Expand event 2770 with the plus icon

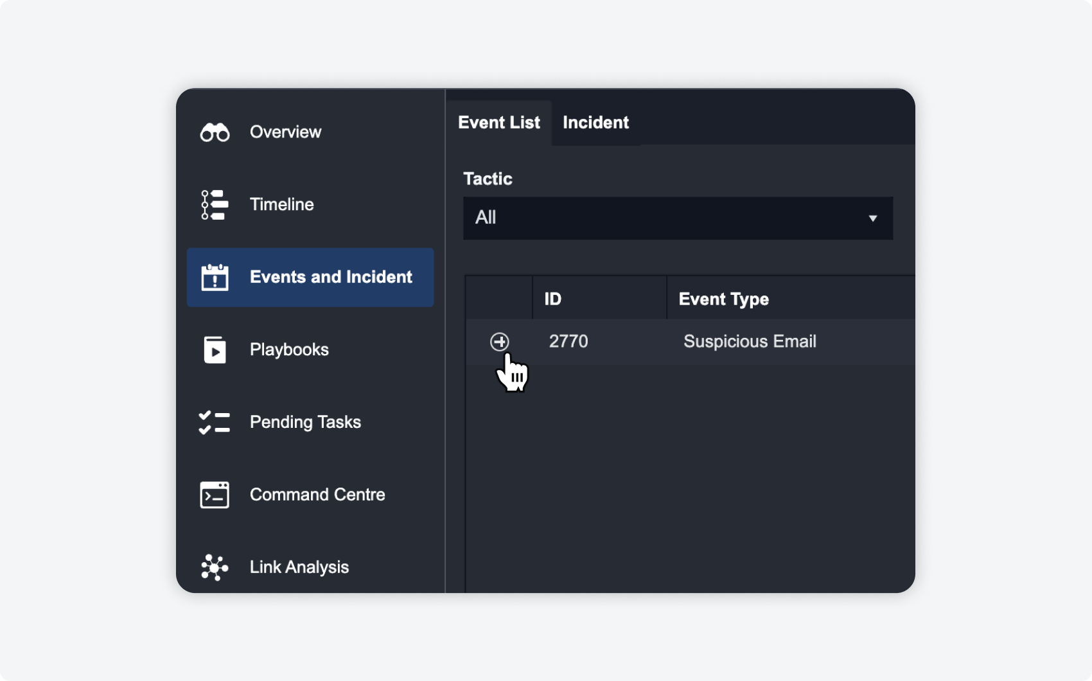pyautogui.click(x=500, y=342)
